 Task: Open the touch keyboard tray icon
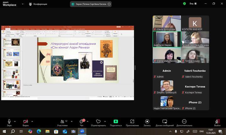(195, 131)
